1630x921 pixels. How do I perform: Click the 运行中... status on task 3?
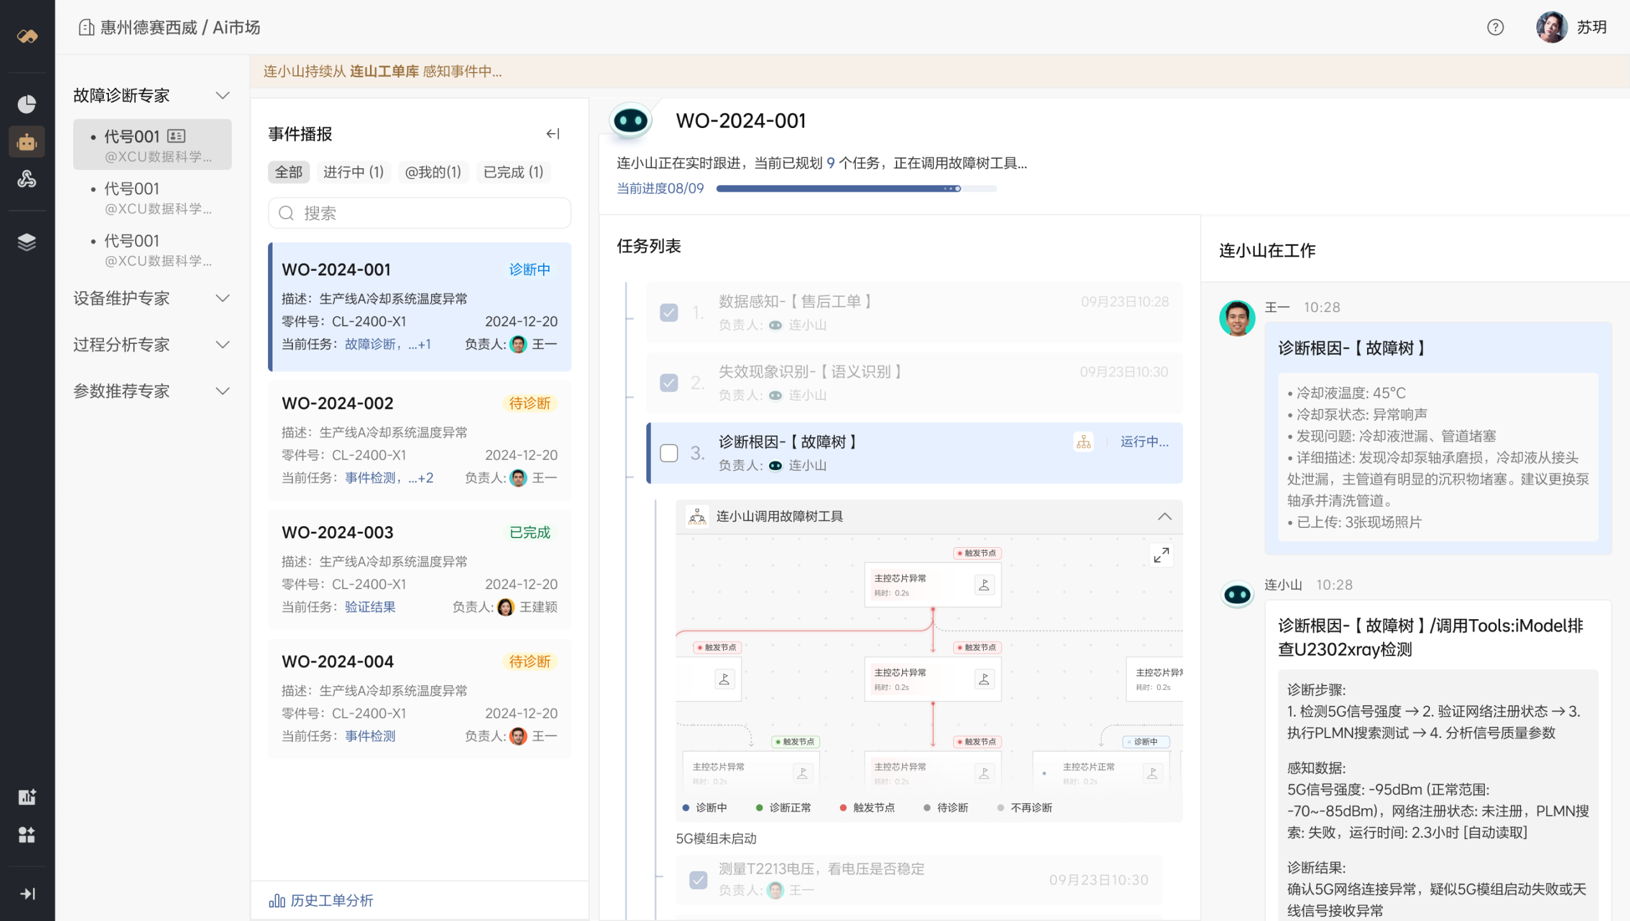coord(1144,442)
